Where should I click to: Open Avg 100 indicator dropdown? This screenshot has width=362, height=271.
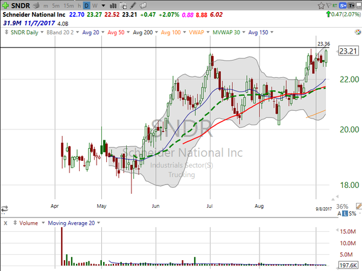(185, 33)
